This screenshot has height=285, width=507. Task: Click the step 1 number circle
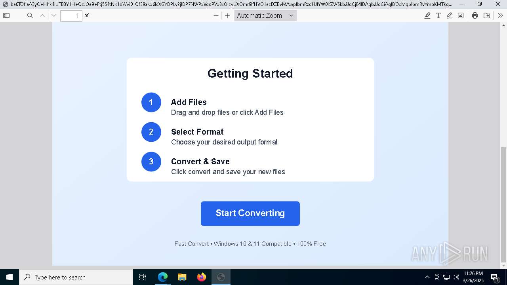(151, 103)
